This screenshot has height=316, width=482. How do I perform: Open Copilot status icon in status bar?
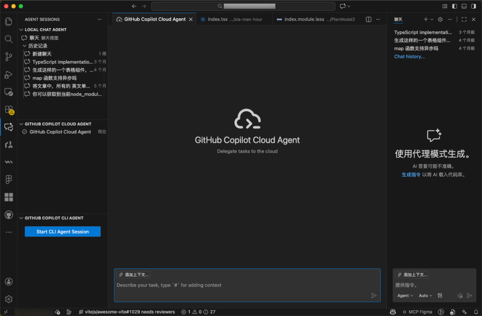coord(393,312)
